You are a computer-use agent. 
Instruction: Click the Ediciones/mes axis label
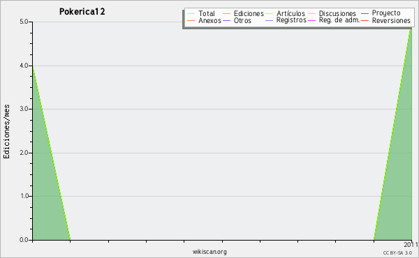pos(6,132)
